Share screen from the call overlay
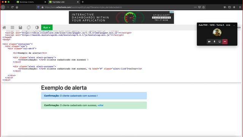Screen dimensions: 243x137 219,41
